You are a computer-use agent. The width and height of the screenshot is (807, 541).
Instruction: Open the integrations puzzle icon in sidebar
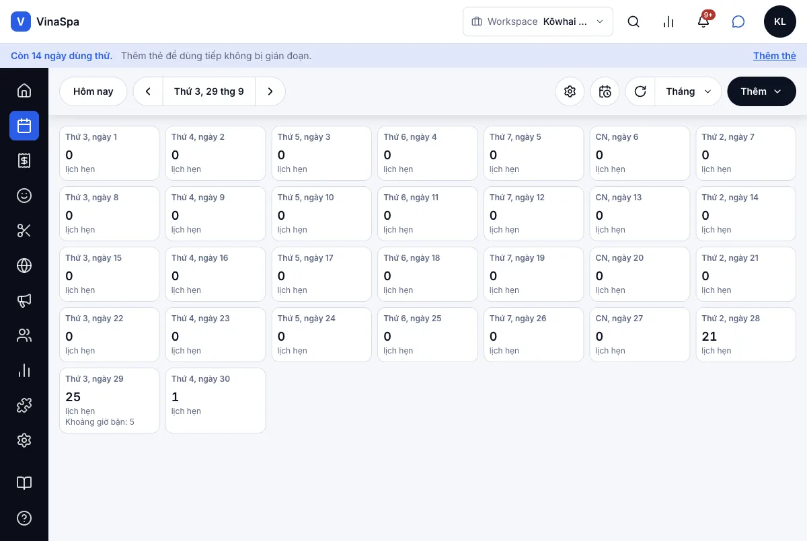[24, 405]
